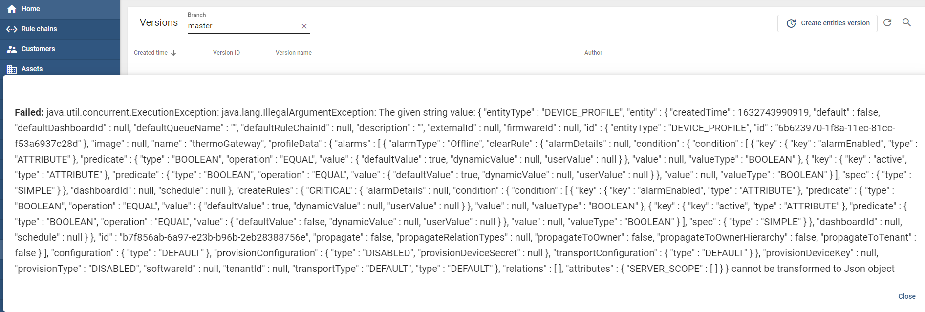Click the Customers people icon

(x=11, y=49)
